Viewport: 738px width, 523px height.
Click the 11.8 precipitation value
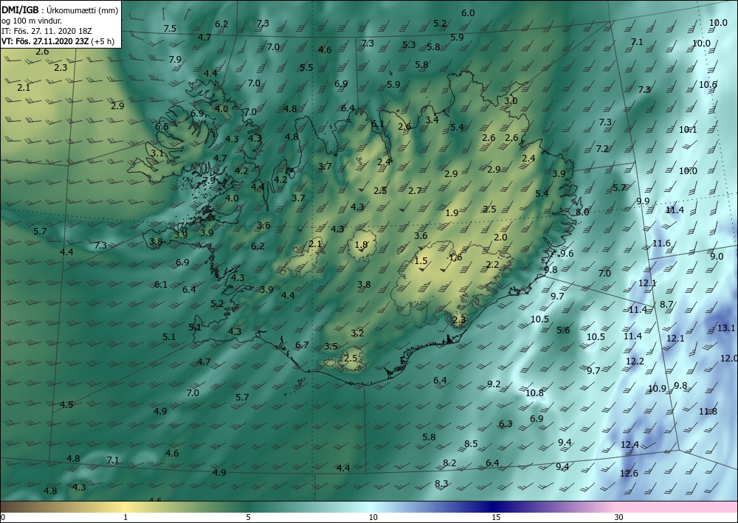coord(708,412)
